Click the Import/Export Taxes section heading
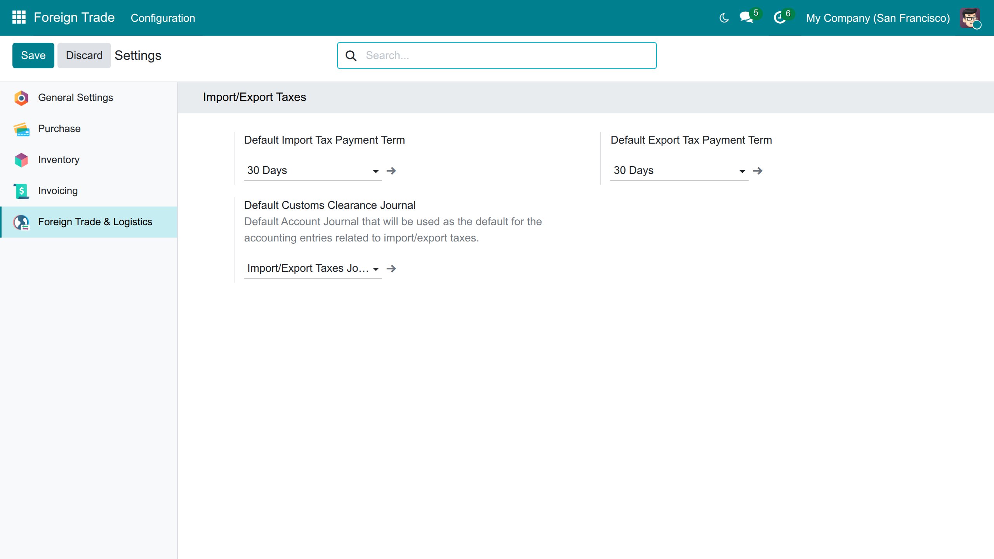The image size is (994, 559). tap(254, 97)
